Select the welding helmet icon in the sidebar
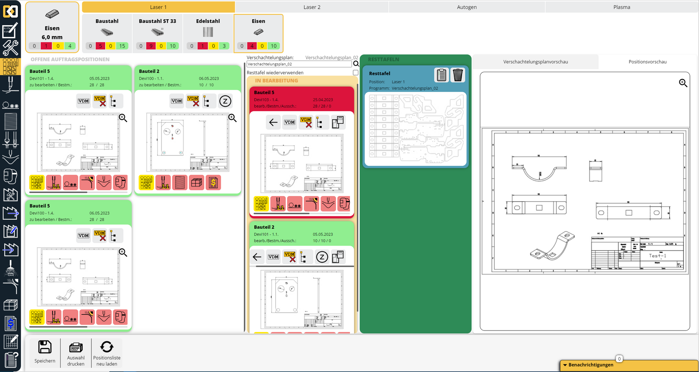This screenshot has height=372, width=699. click(10, 176)
